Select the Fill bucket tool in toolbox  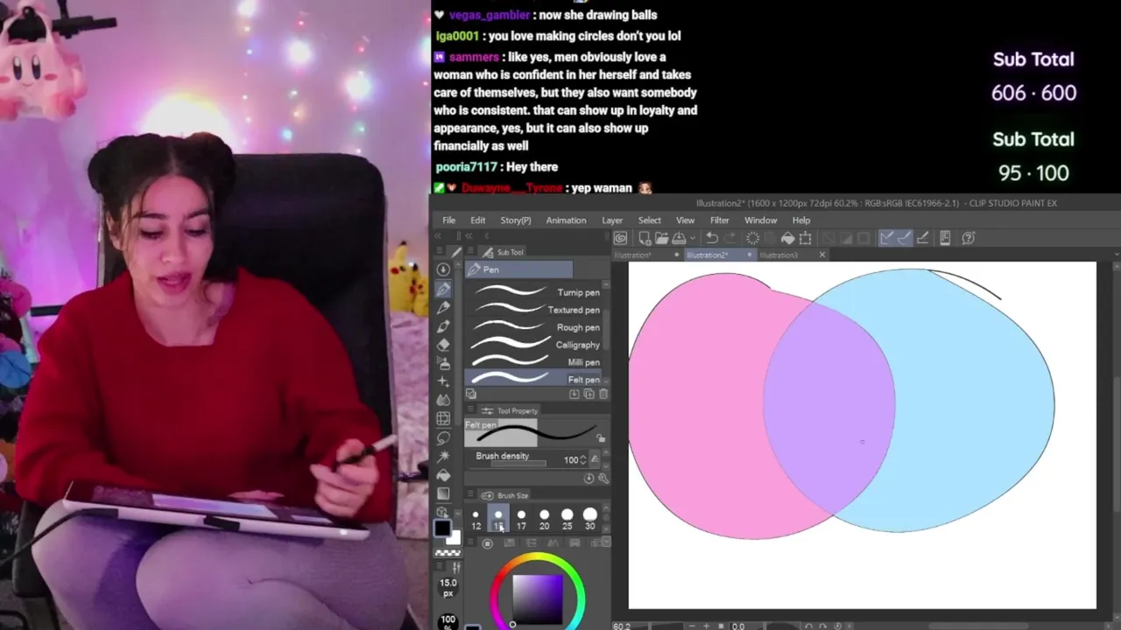click(x=443, y=475)
